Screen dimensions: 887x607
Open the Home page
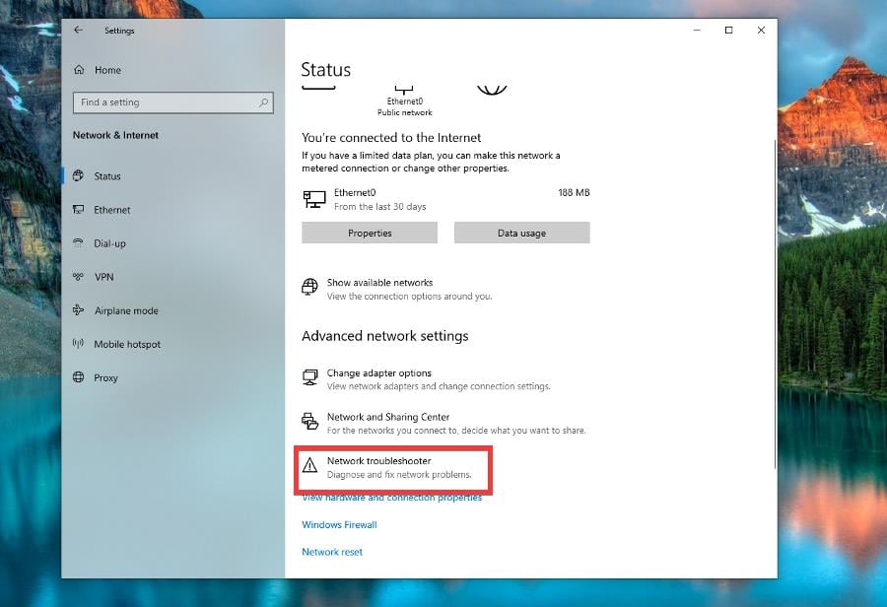(107, 70)
